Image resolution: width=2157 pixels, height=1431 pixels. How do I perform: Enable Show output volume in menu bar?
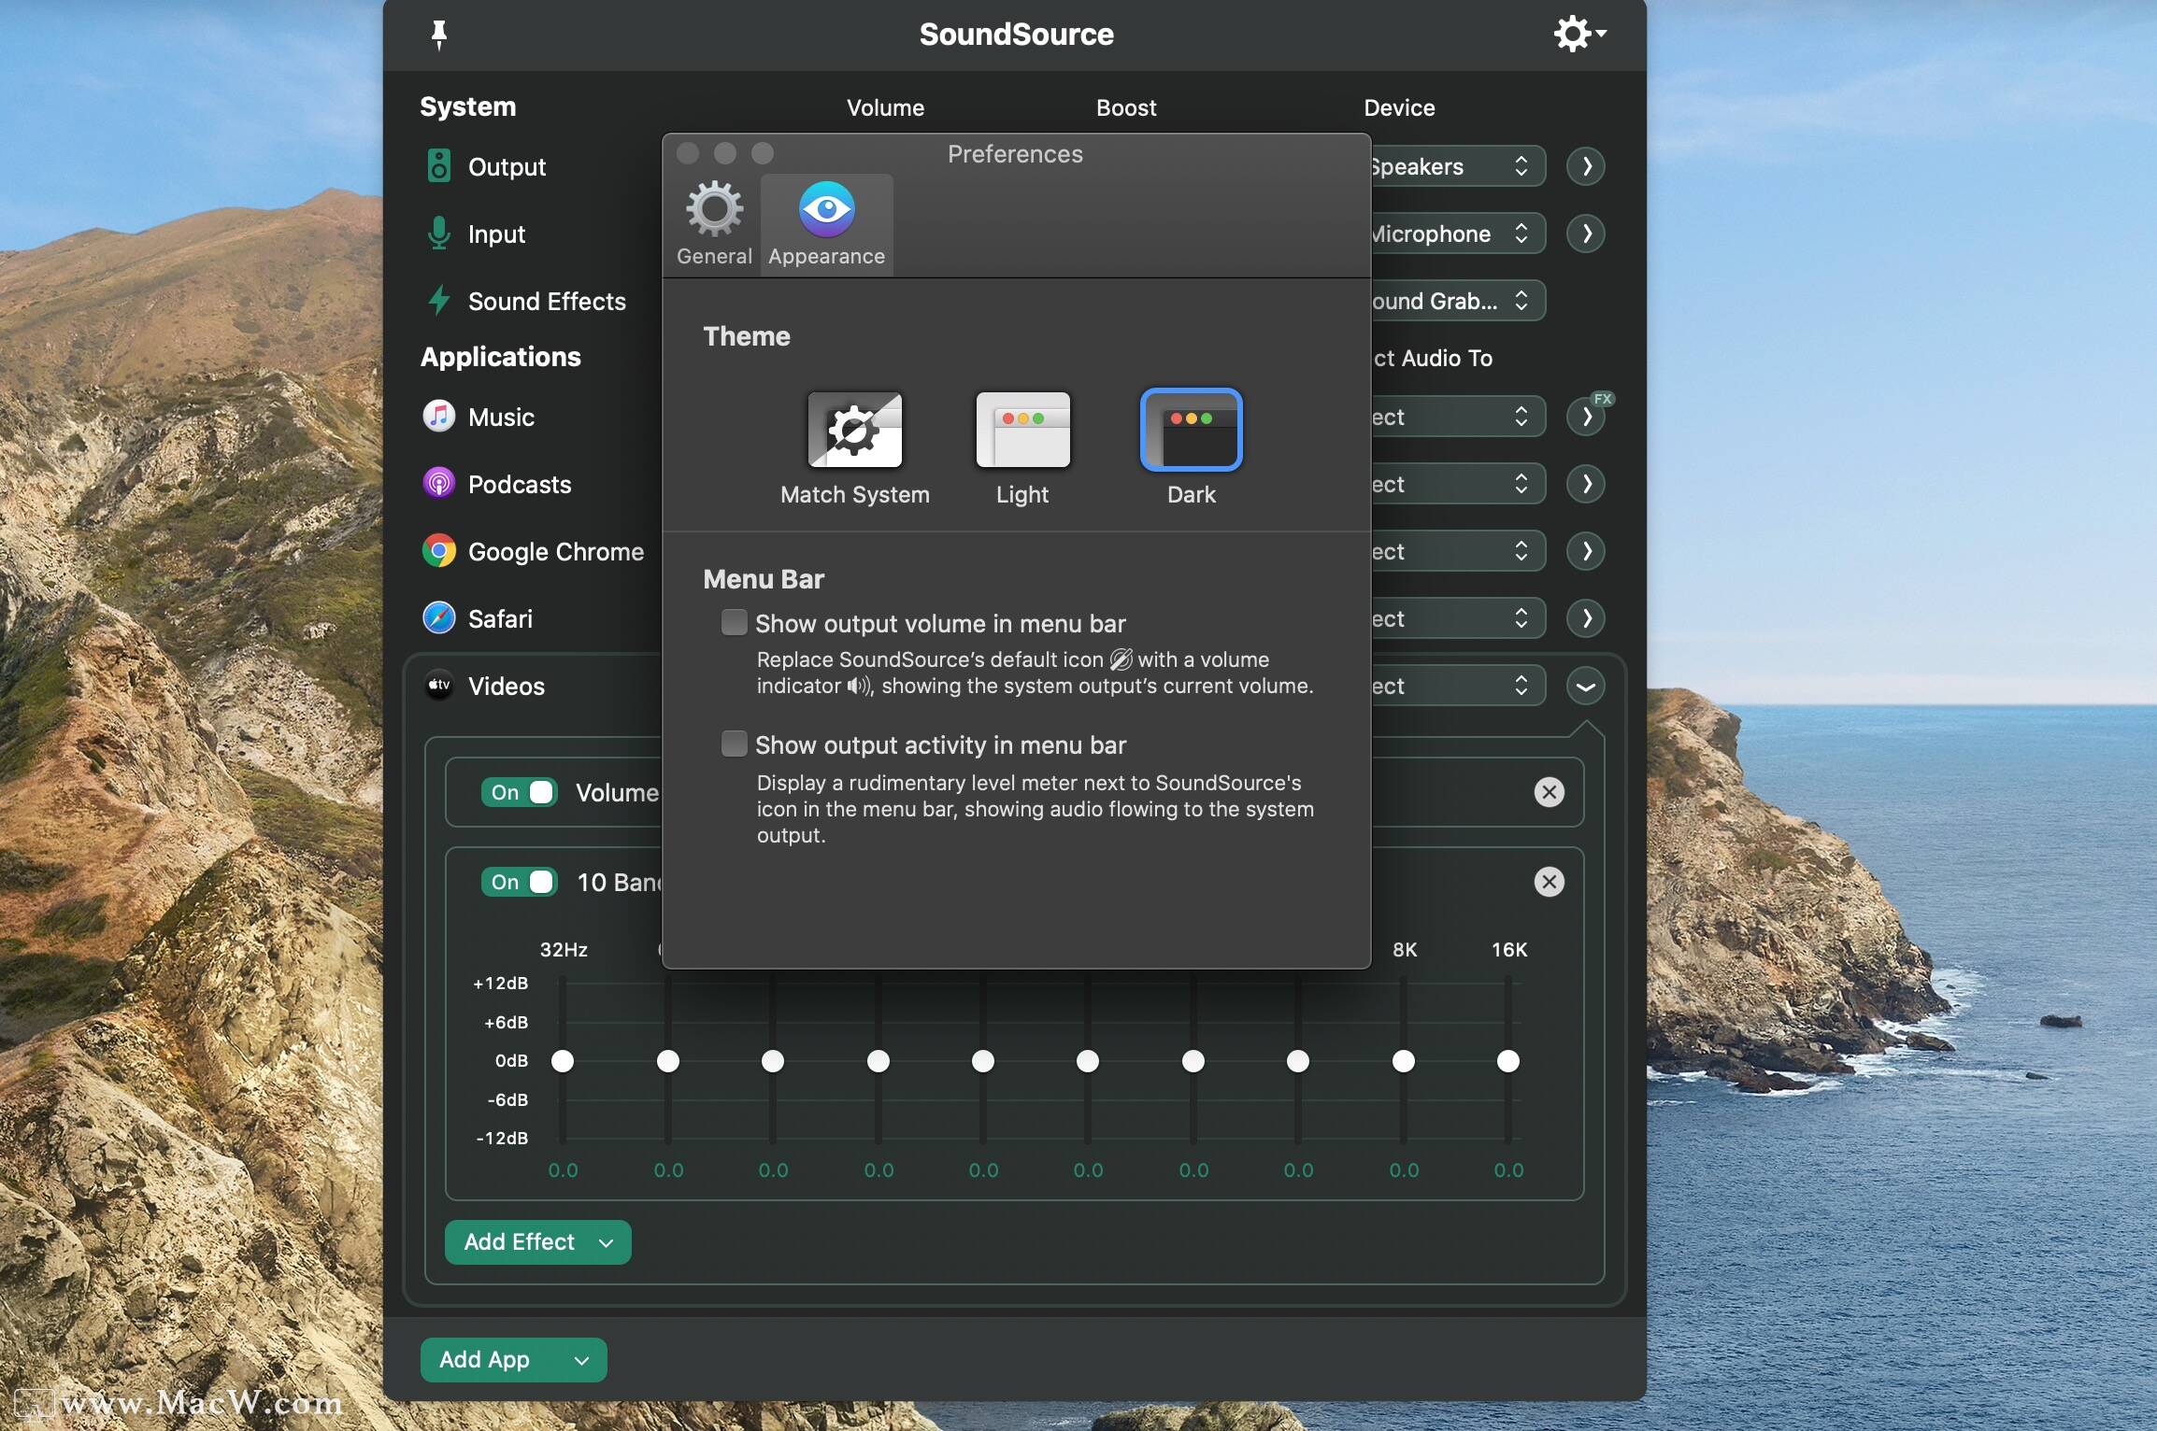coord(734,622)
